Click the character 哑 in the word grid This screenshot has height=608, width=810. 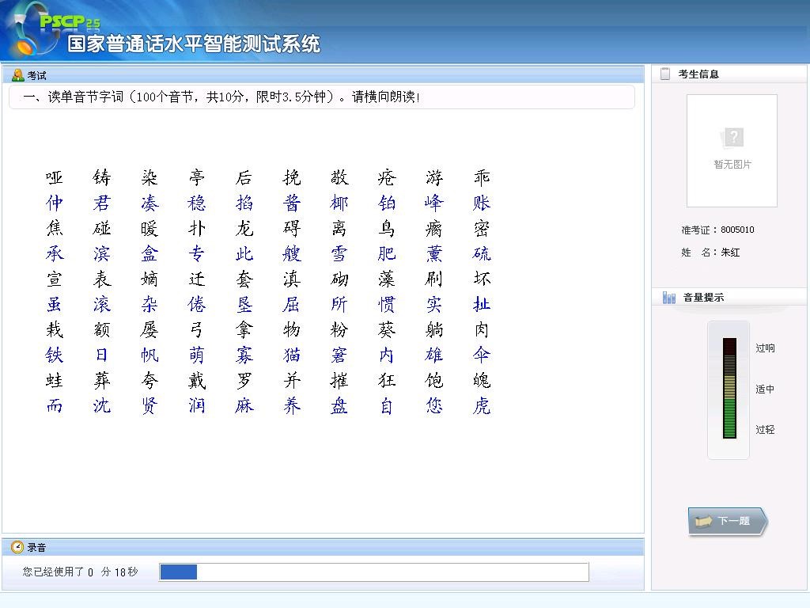[x=55, y=177]
